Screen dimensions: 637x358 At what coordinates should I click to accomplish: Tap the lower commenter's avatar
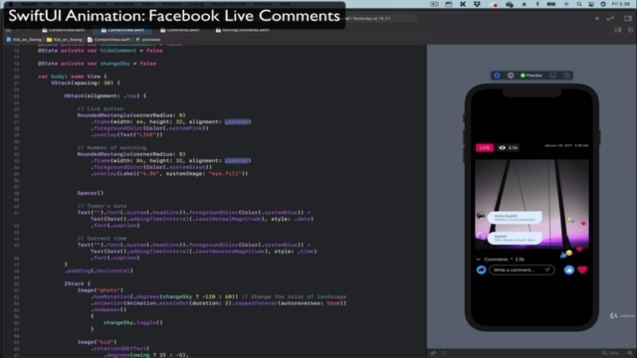point(481,237)
